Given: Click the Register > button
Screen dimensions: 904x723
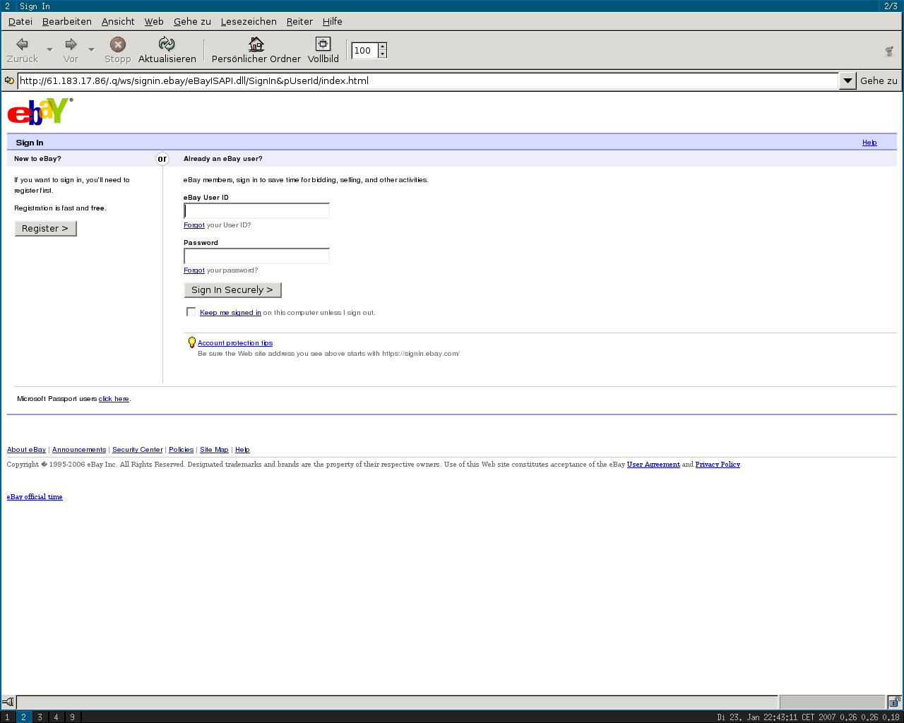Looking at the screenshot, I should click(45, 228).
